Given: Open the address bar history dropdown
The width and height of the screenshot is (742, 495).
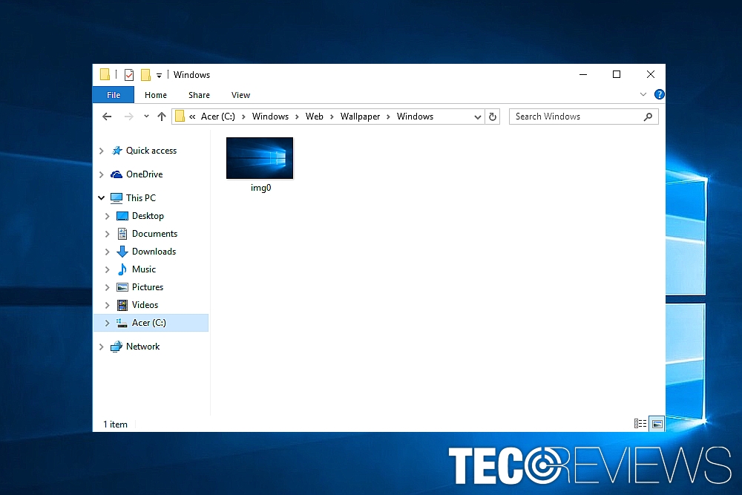Looking at the screenshot, I should tap(477, 117).
